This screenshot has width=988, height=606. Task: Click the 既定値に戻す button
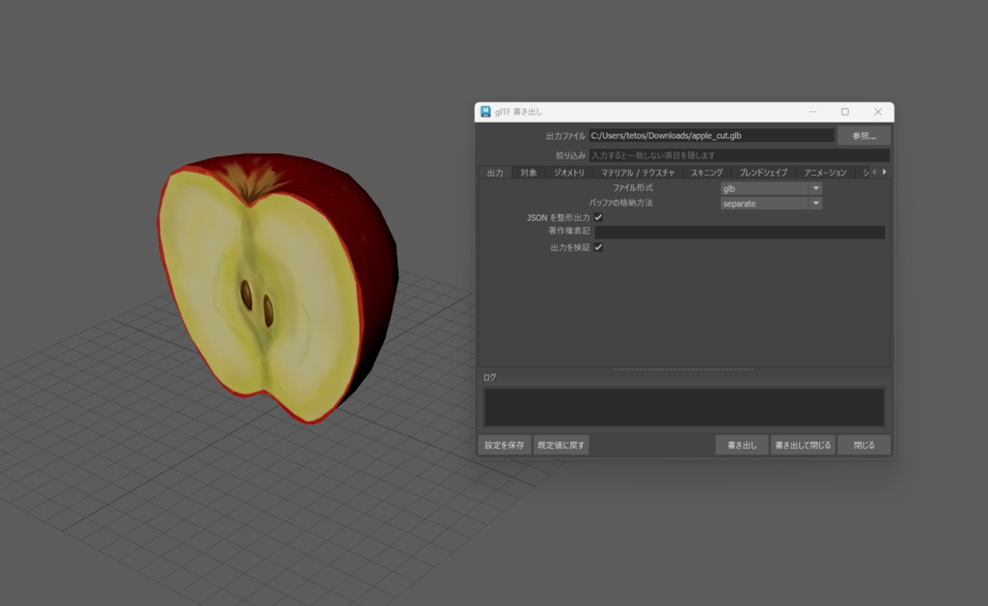tap(561, 446)
